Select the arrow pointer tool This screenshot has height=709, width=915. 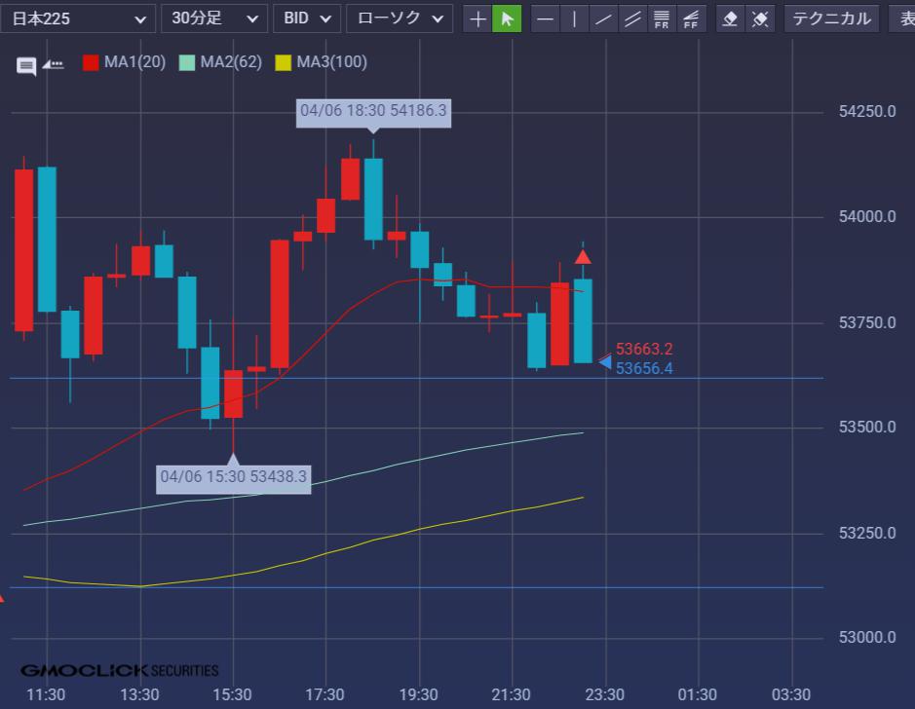(x=507, y=19)
